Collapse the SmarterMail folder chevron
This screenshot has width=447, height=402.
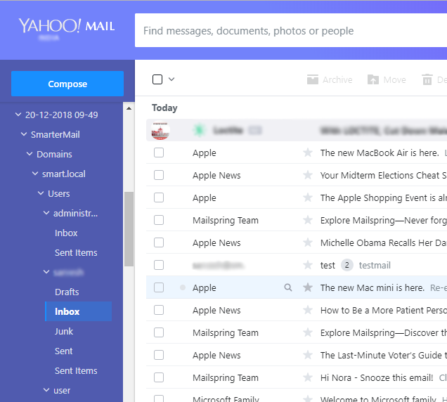click(24, 134)
